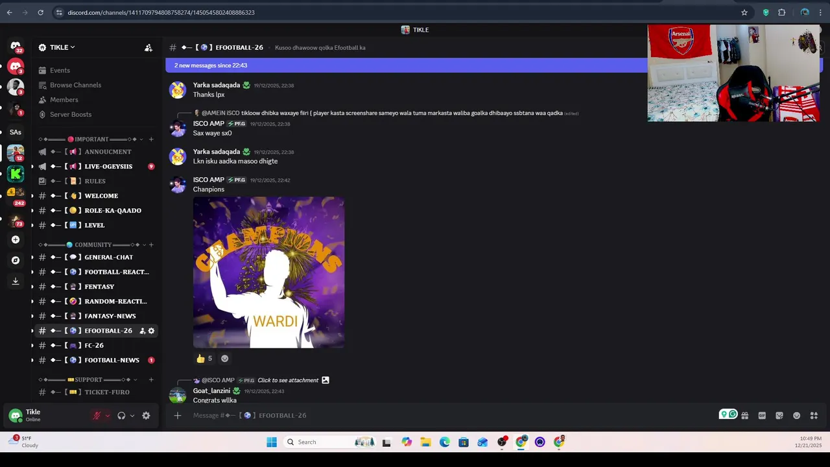The height and width of the screenshot is (467, 830).
Task: Create channel in COMMUNITY category via plus
Action: [x=151, y=245]
